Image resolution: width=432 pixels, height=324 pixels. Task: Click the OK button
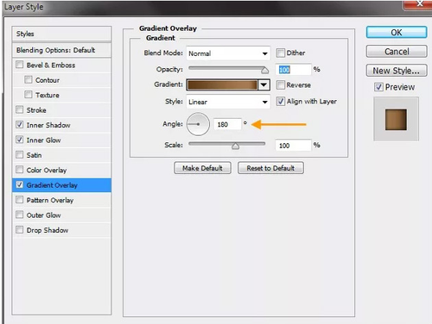point(397,32)
